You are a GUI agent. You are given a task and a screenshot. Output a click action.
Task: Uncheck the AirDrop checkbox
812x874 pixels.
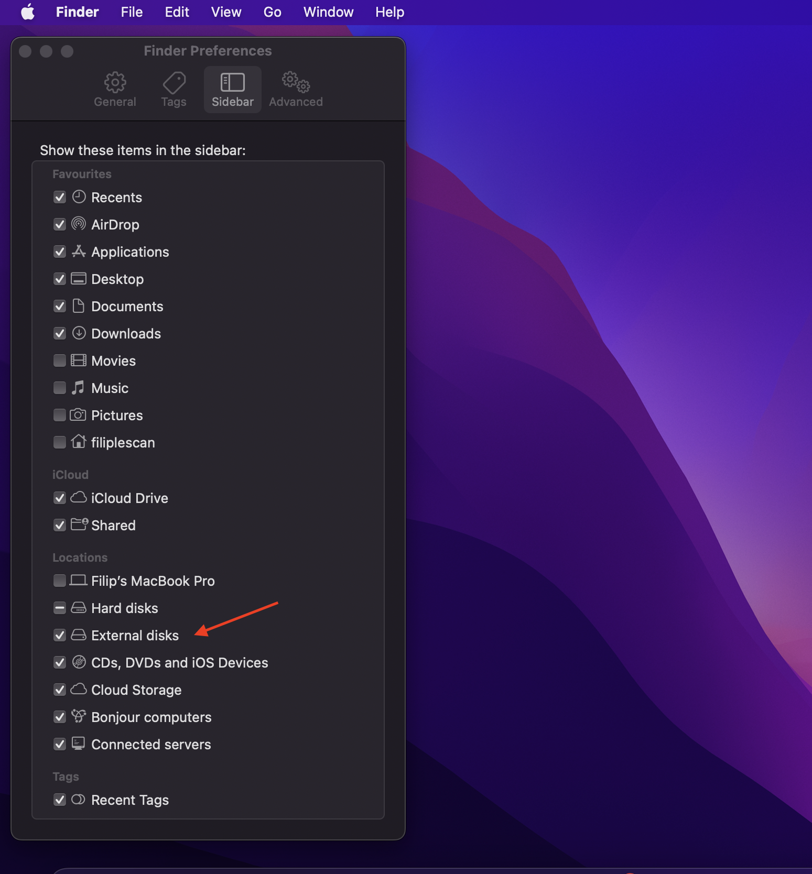[x=60, y=224]
